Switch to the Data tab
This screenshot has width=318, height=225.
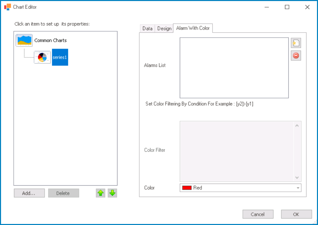click(147, 29)
